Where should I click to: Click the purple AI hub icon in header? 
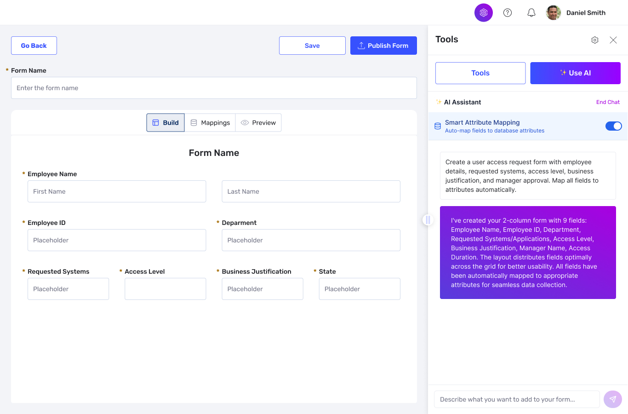pos(483,13)
